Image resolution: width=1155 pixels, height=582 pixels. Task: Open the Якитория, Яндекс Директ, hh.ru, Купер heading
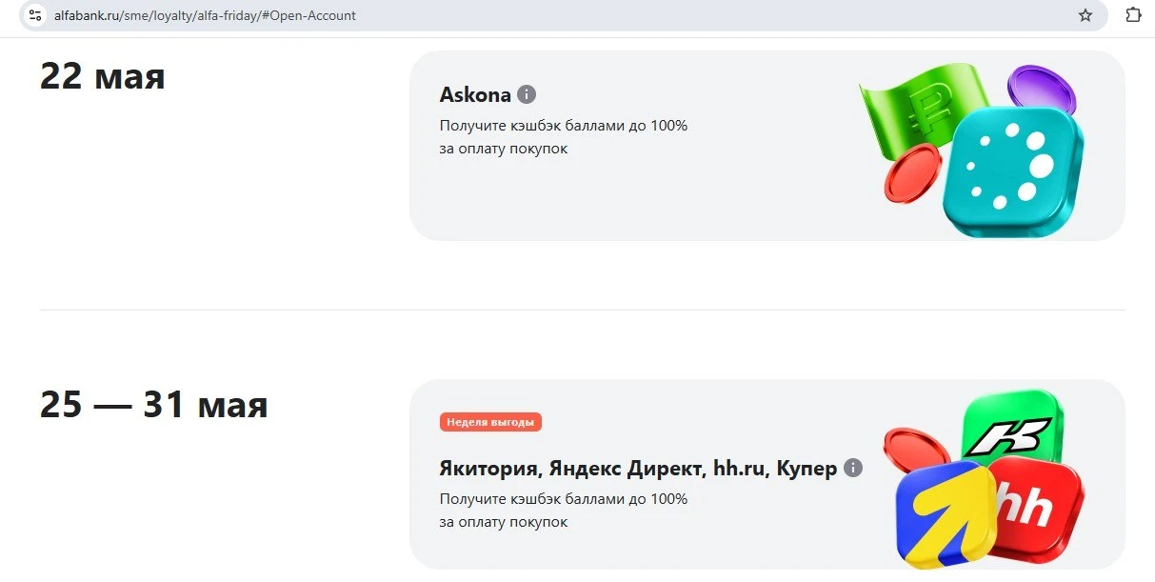pos(638,469)
